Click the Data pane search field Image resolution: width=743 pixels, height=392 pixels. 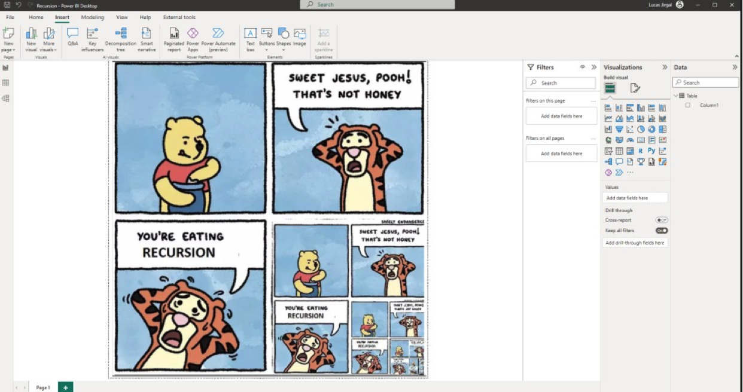(x=706, y=82)
